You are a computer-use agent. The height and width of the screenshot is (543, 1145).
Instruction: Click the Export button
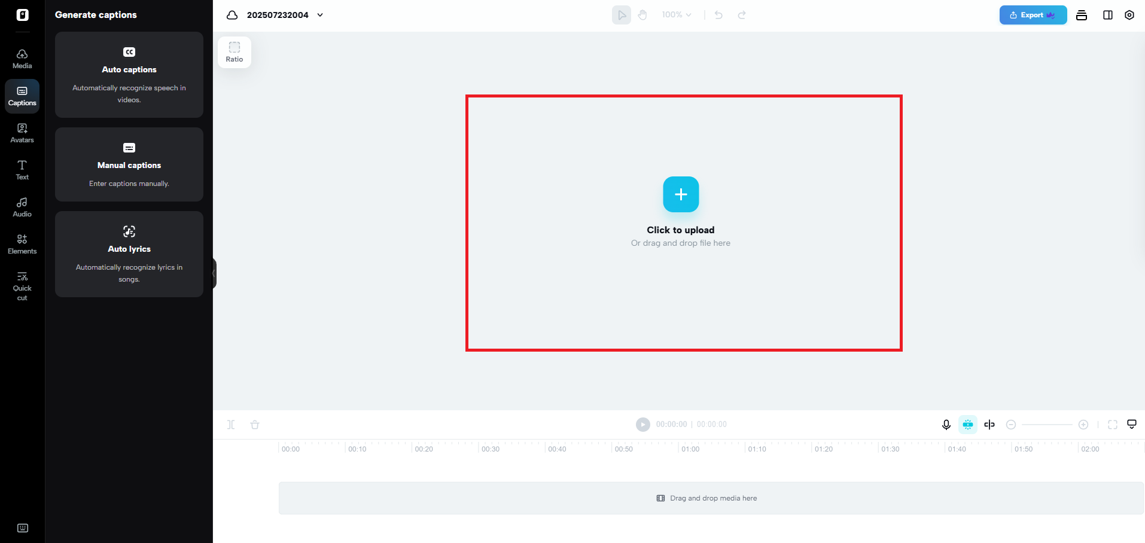pos(1033,14)
